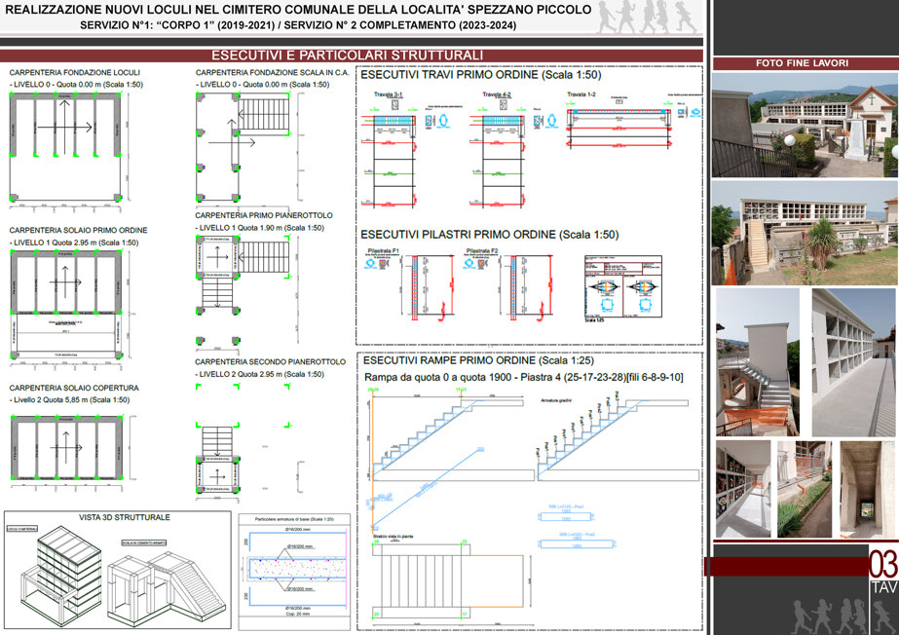Select the bottom-left photo of covered loculi corridor
Screen dimensions: 899x635
click(x=743, y=489)
